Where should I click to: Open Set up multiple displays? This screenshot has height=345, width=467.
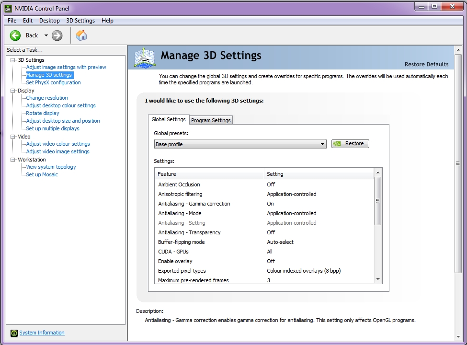click(53, 128)
